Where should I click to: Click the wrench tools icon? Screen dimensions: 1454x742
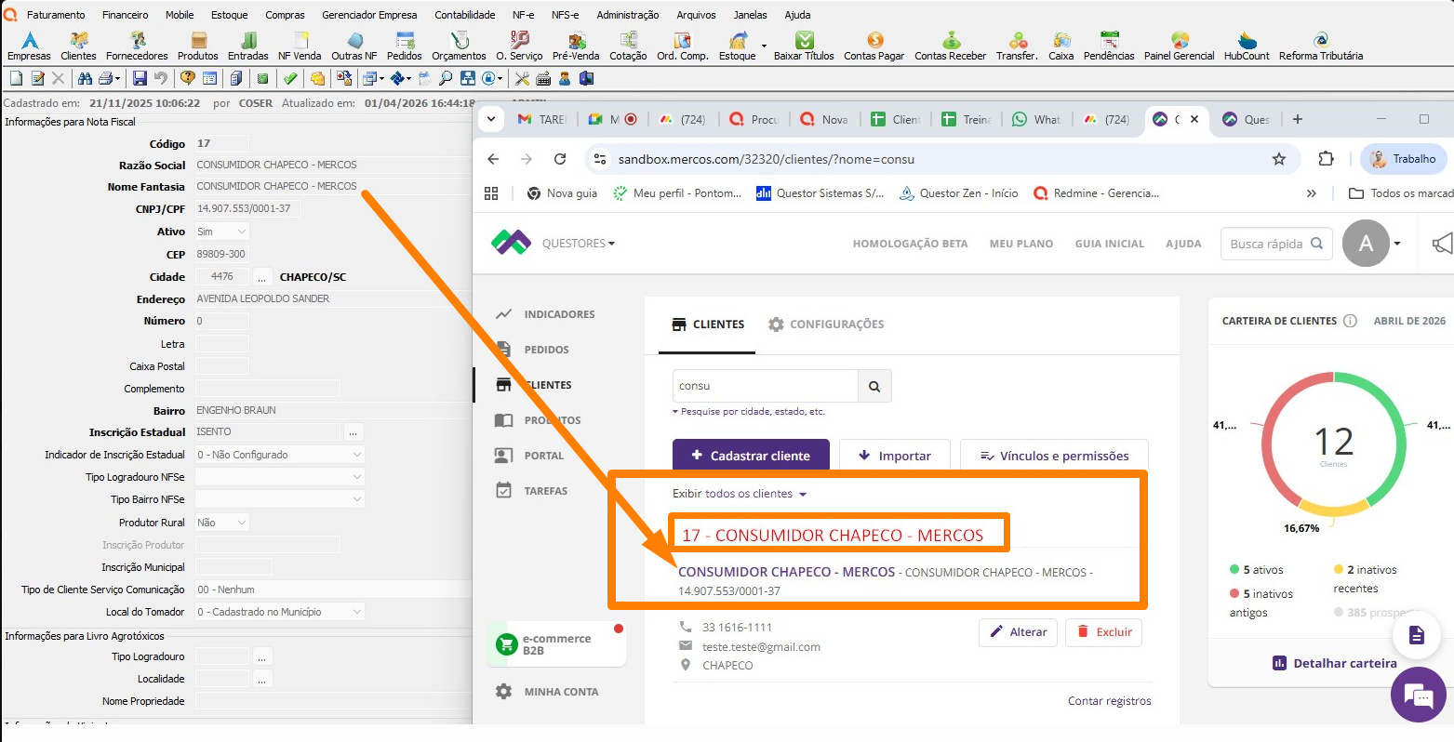pos(522,79)
